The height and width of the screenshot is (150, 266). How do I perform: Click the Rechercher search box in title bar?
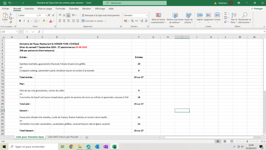tap(135, 3)
